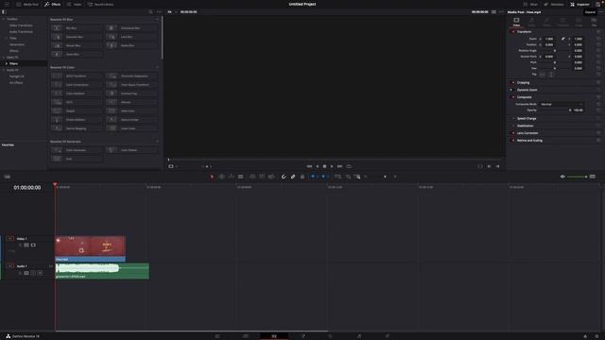Toggle timeline Snapping magnet icon
This screenshot has height=340, width=605.
coord(284,177)
